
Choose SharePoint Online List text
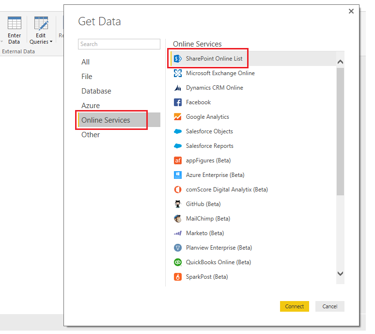(x=214, y=59)
